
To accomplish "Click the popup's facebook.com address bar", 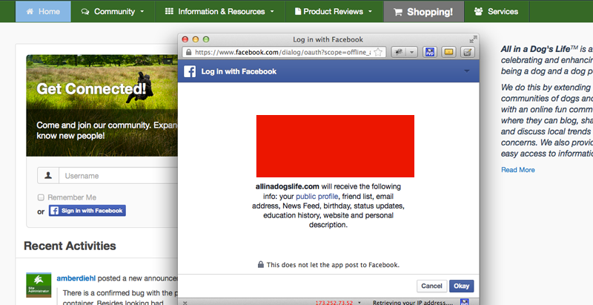I will tap(284, 52).
